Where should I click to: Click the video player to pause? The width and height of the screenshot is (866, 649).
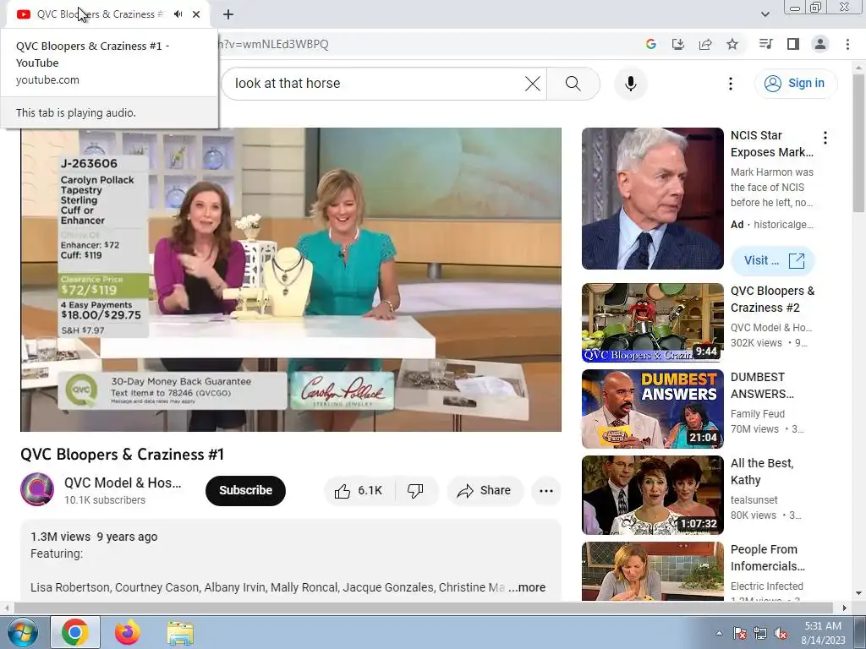pyautogui.click(x=291, y=279)
